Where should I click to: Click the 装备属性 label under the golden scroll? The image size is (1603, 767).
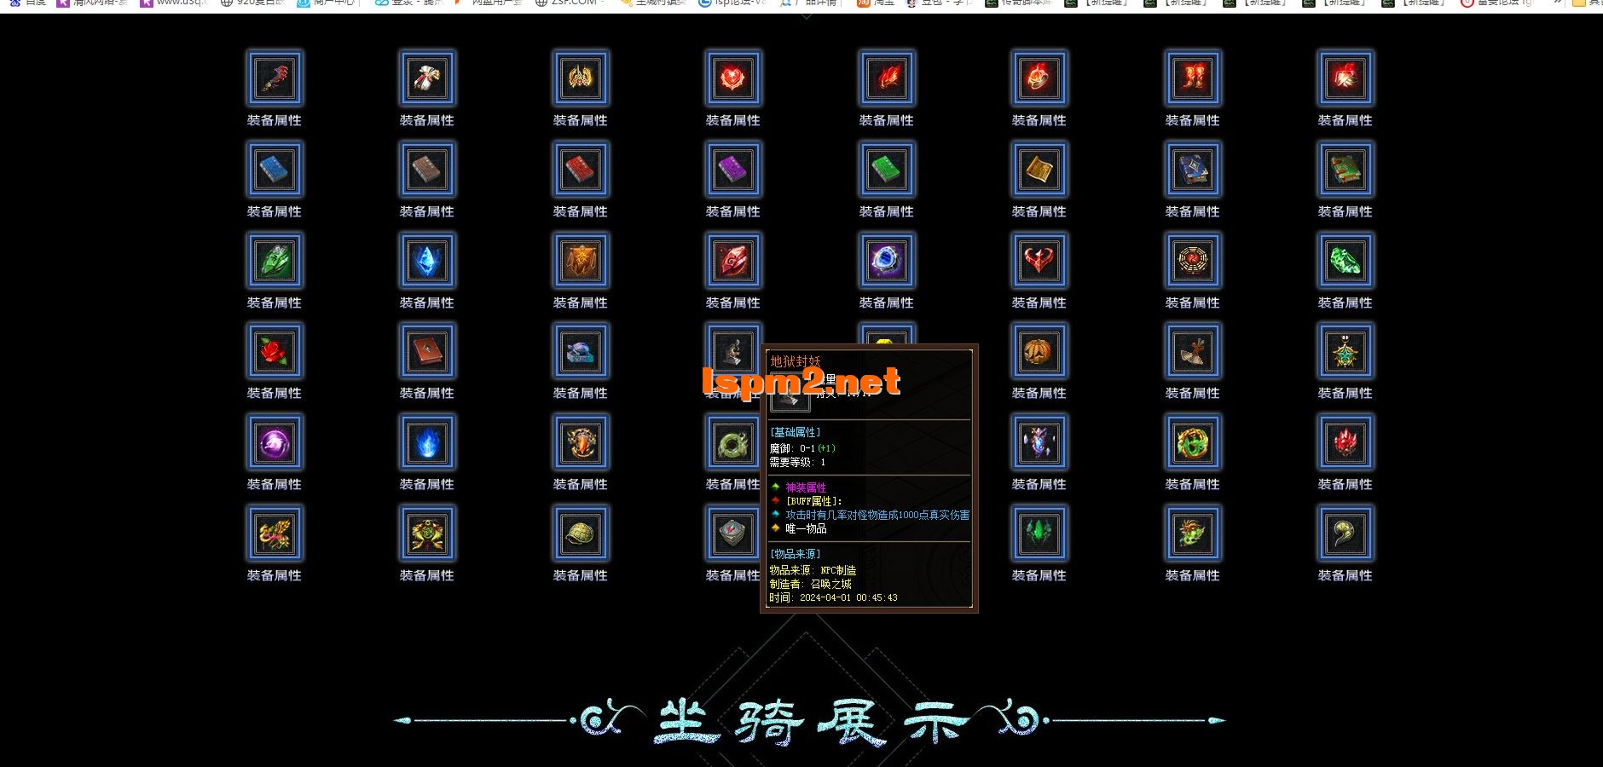[x=1039, y=212]
